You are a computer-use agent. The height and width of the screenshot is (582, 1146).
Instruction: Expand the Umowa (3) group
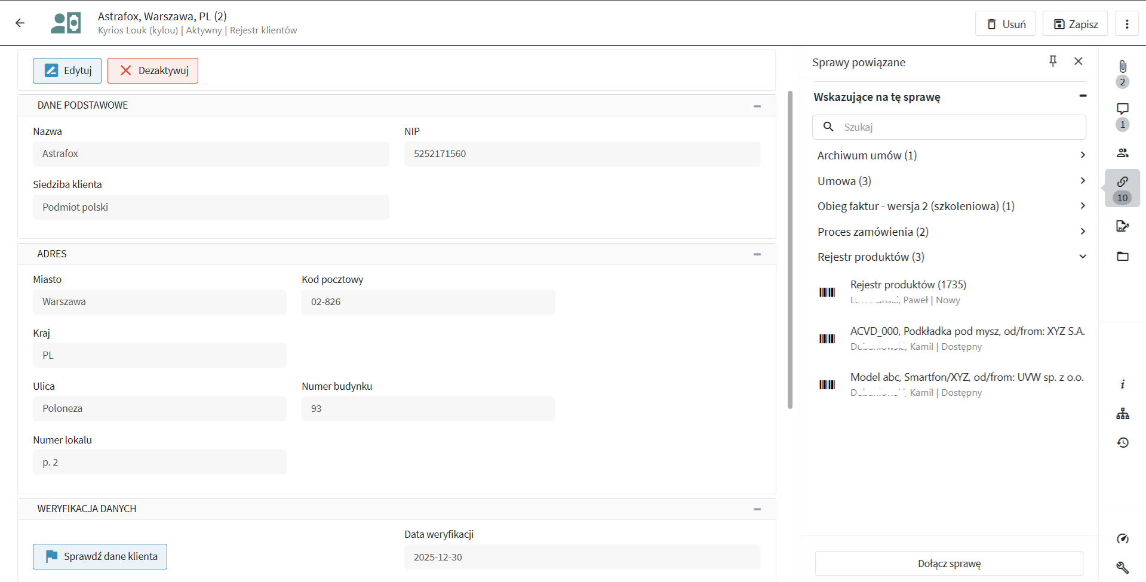click(x=1082, y=181)
